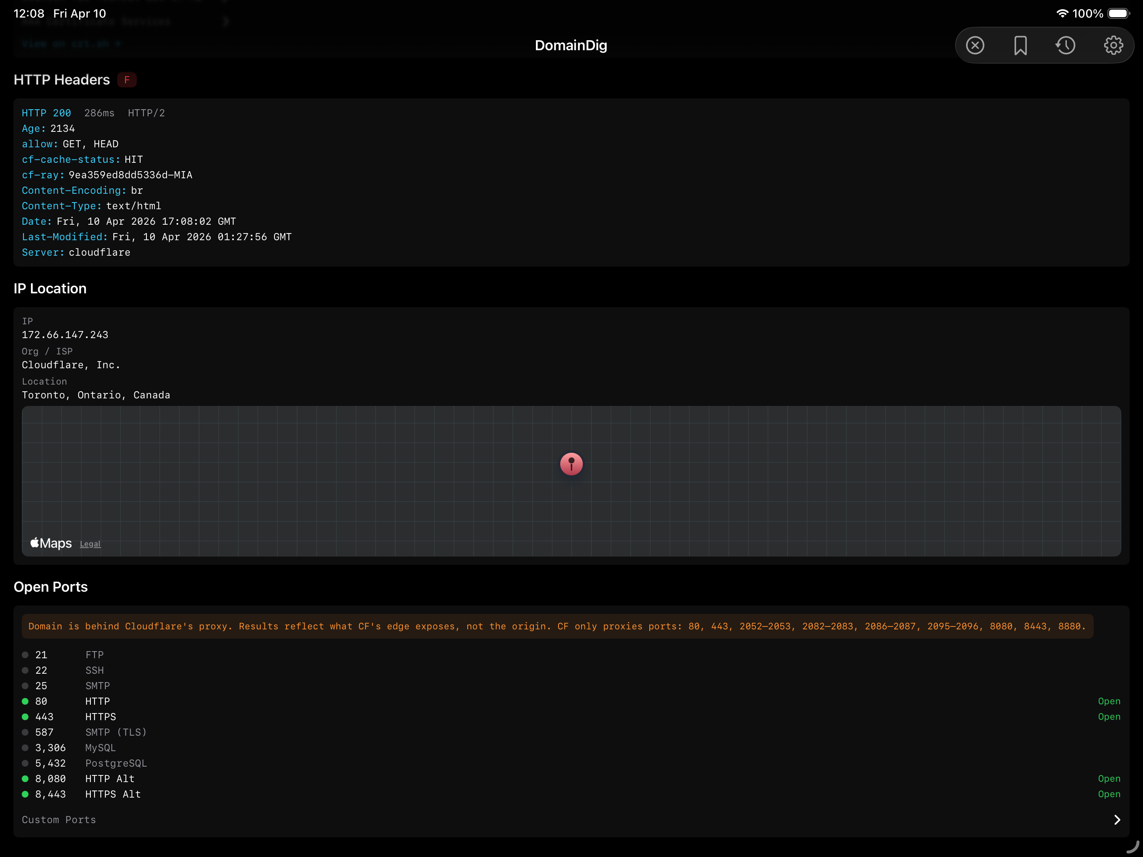Select the Org value "Cloudflare, Inc."
This screenshot has height=857, width=1143.
(71, 364)
